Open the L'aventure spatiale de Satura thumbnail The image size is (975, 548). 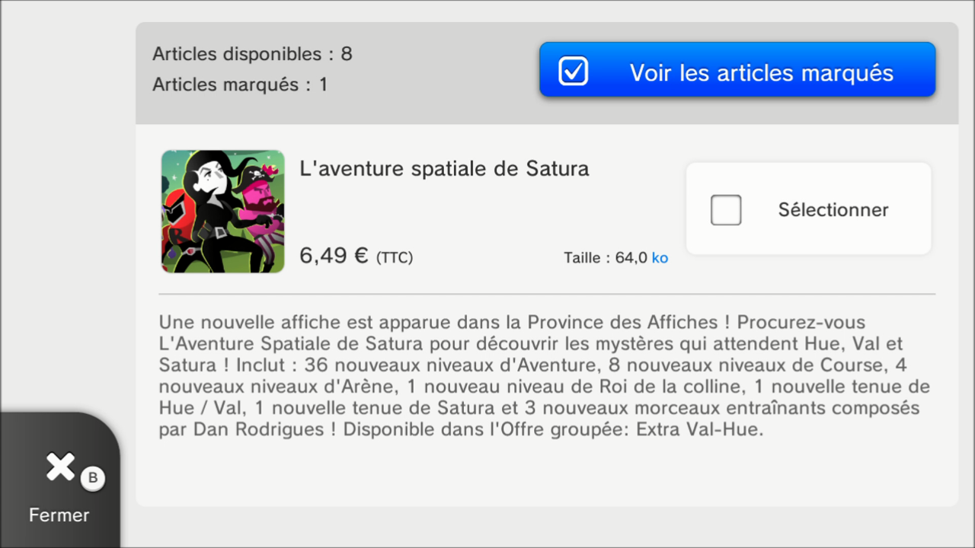point(223,212)
